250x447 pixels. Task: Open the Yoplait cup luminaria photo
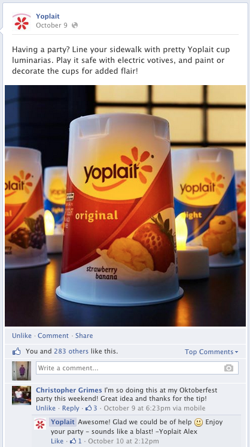tap(125, 206)
